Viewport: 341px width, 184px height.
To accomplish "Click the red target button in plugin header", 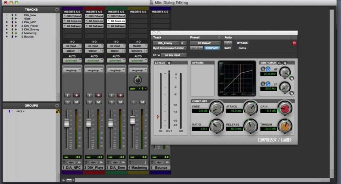I will [x=294, y=43].
